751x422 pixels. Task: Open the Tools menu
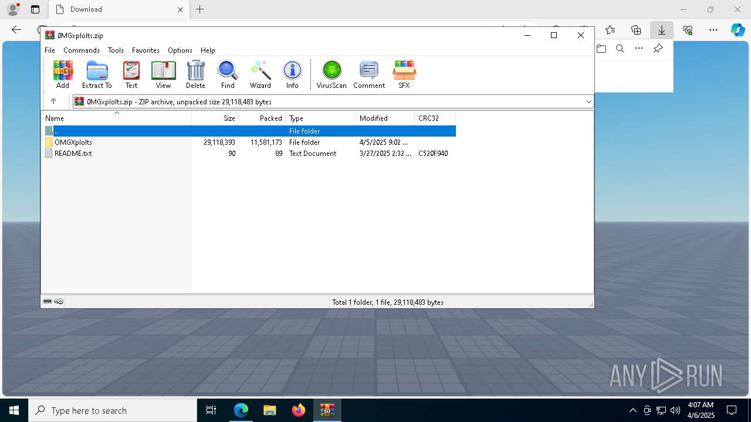[x=116, y=50]
